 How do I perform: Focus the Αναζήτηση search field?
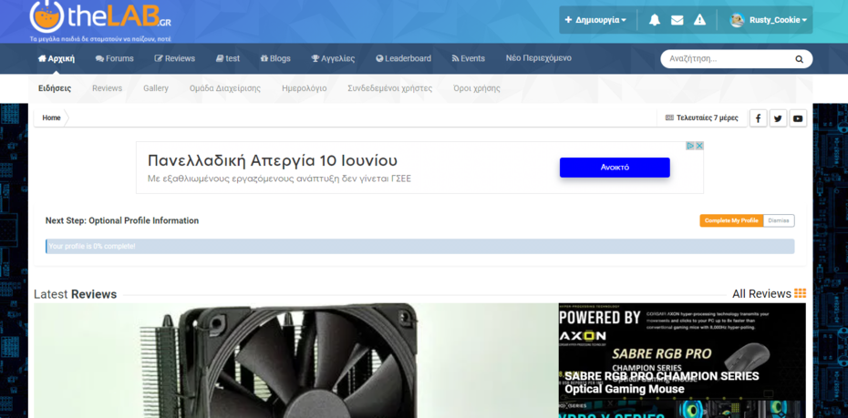[x=729, y=59]
